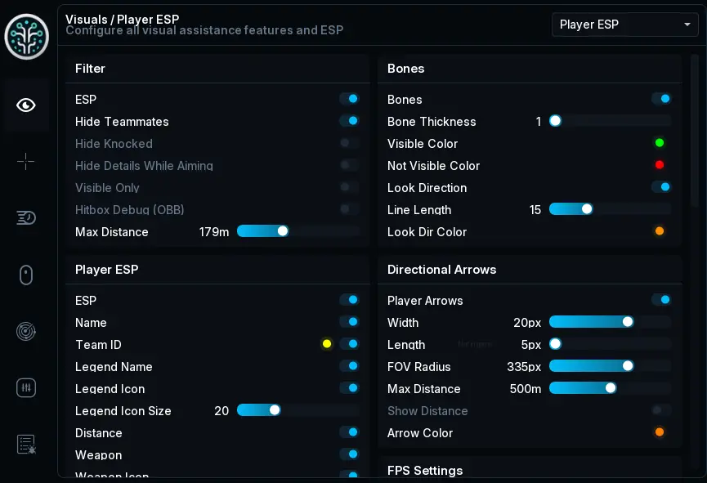Disable the Look Direction toggle
Viewport: 707px width, 483px height.
coord(661,187)
